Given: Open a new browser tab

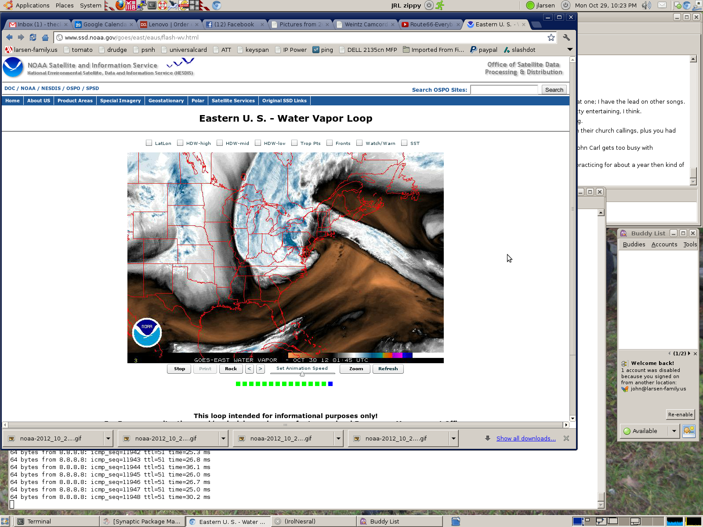Looking at the screenshot, I should tap(536, 25).
